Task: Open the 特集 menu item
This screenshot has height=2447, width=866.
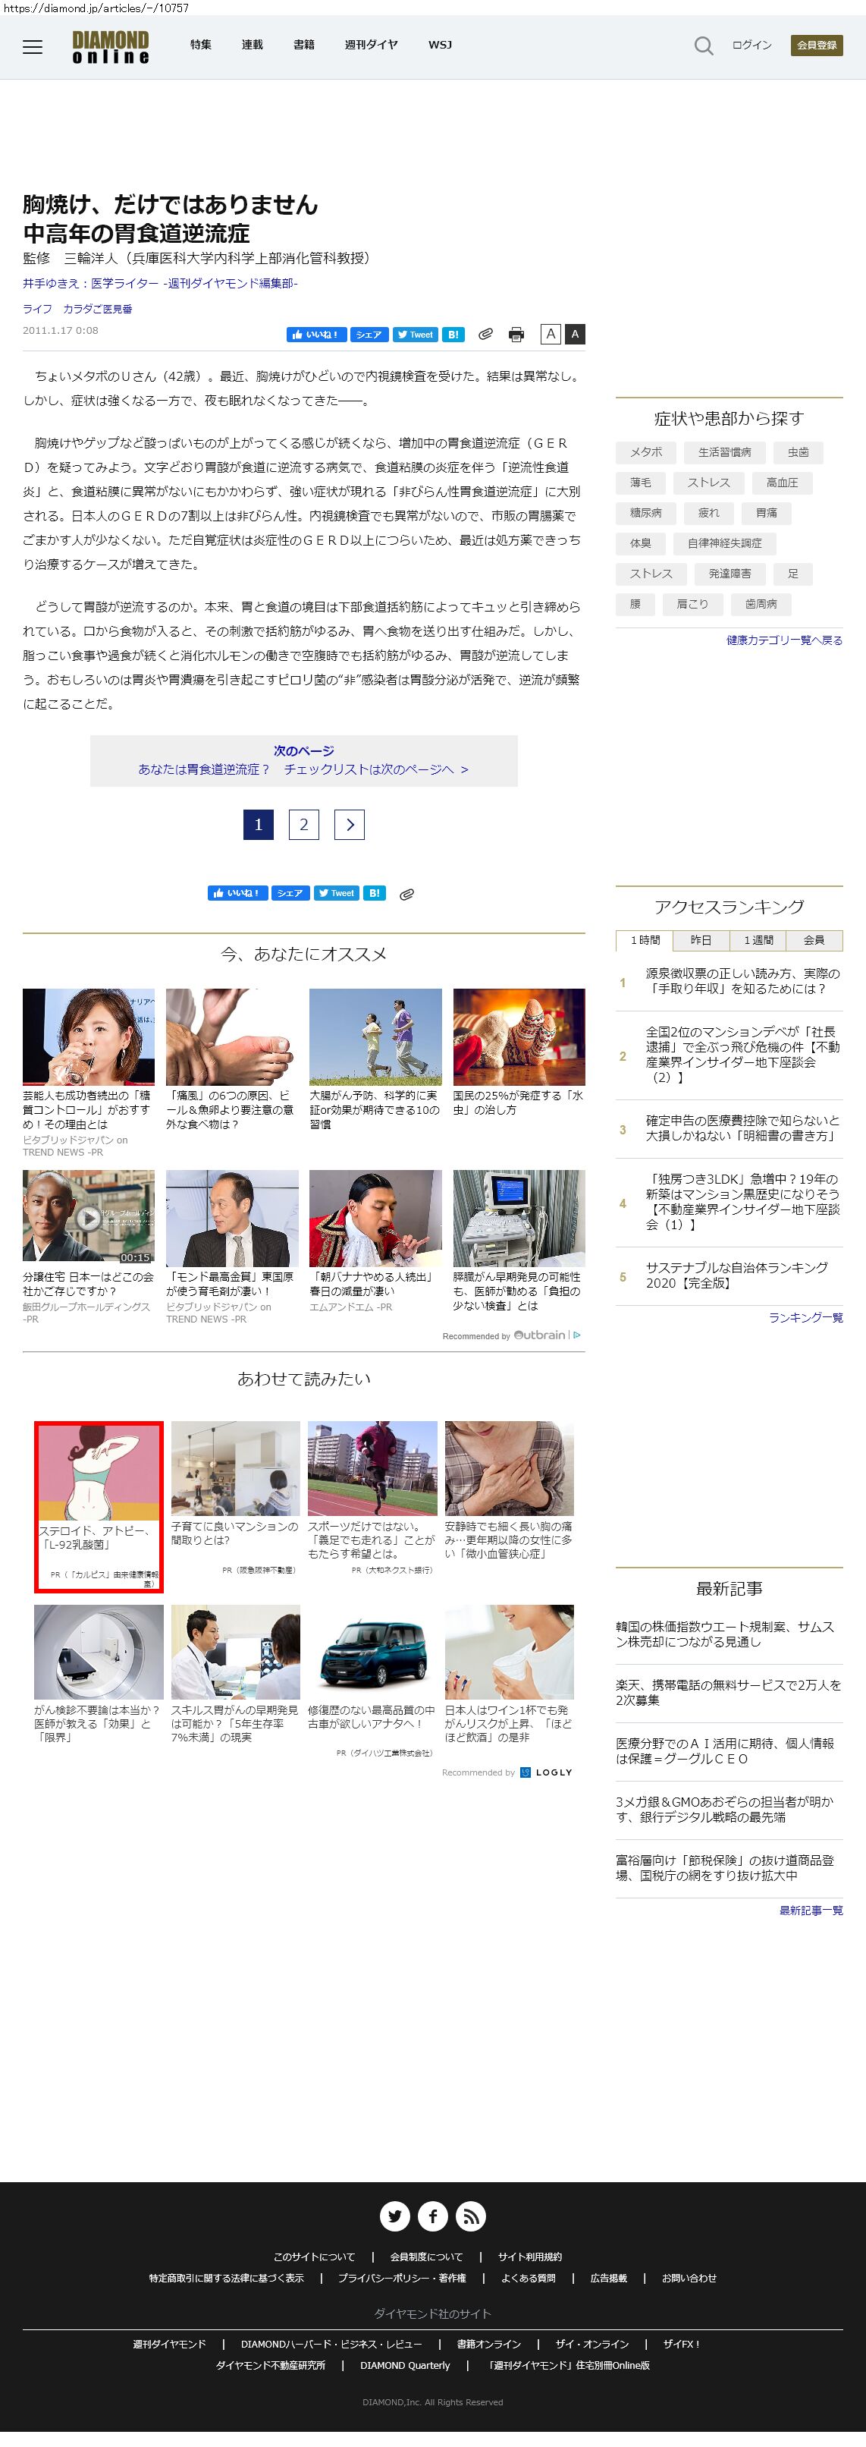Action: click(200, 45)
